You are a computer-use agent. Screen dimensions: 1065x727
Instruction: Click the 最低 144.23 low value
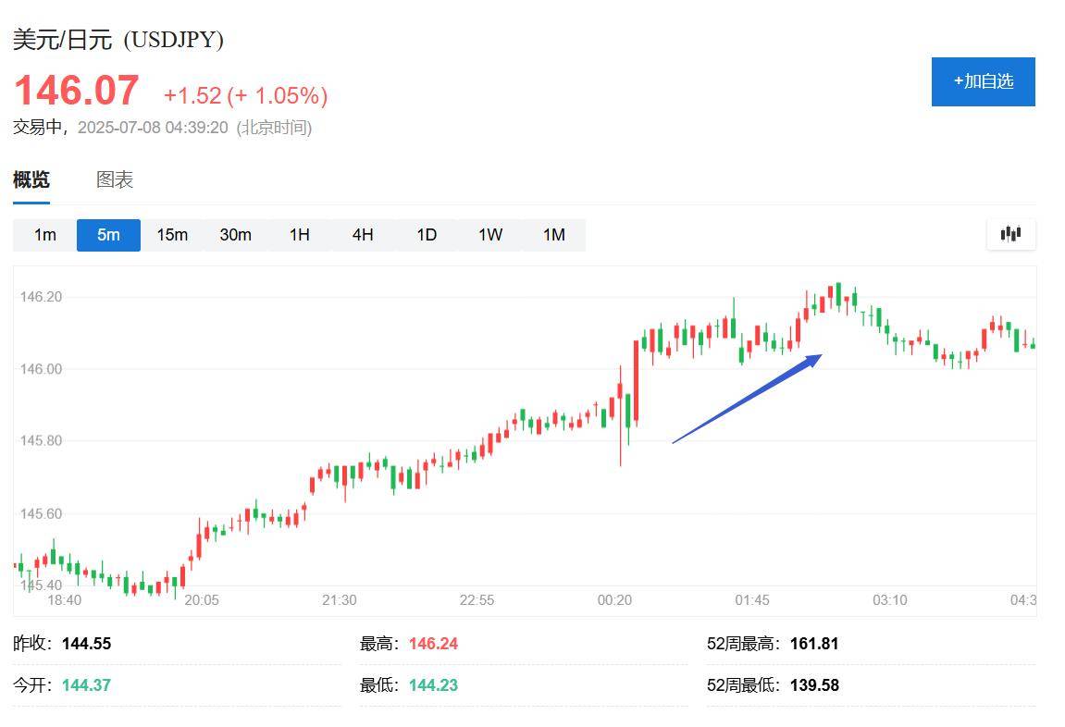tap(433, 685)
